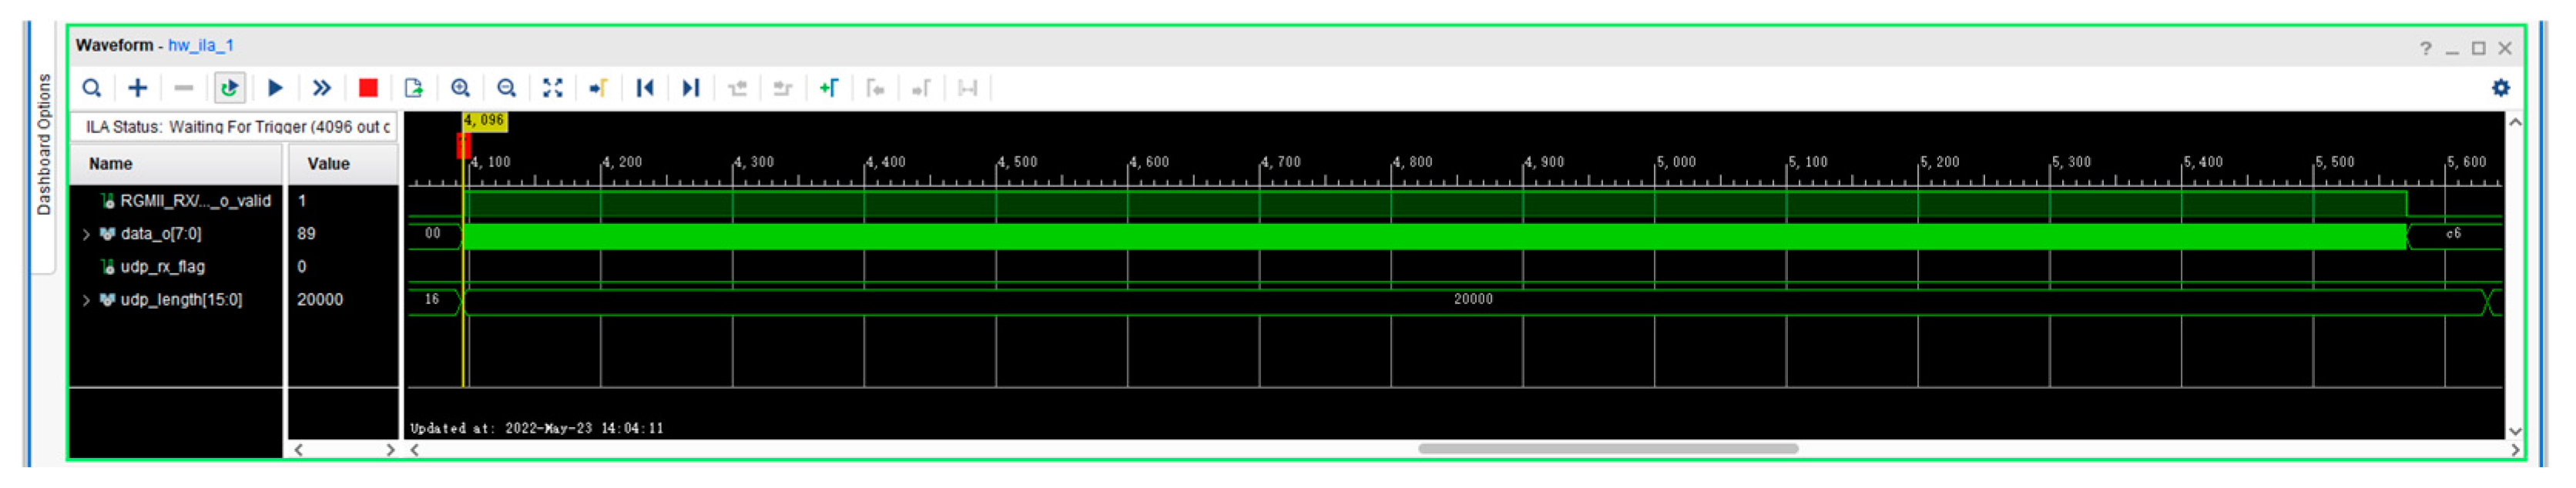
Task: Stop the ILA trigger with red square
Action: [368, 88]
